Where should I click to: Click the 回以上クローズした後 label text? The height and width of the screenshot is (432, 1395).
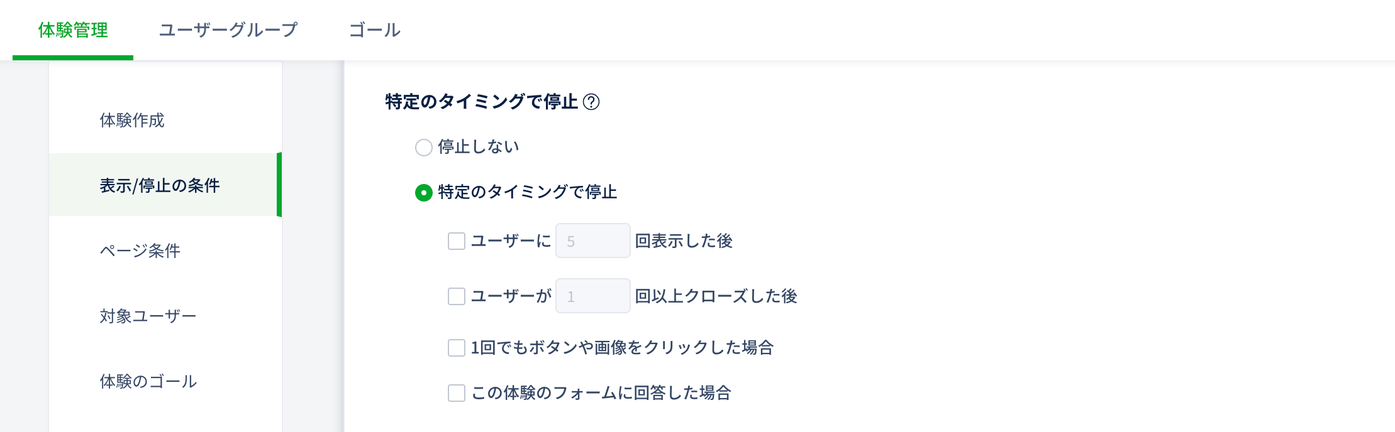pos(716,296)
